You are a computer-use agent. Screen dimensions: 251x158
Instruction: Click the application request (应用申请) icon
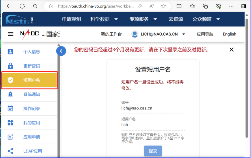(10, 137)
